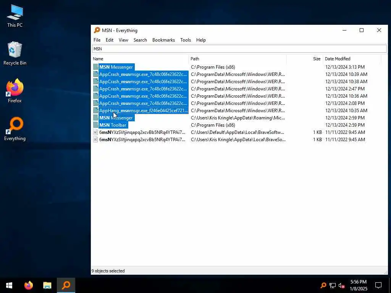Screen dimensions: 391x293
Task: Open Firefox from taskbar
Action: (28, 285)
